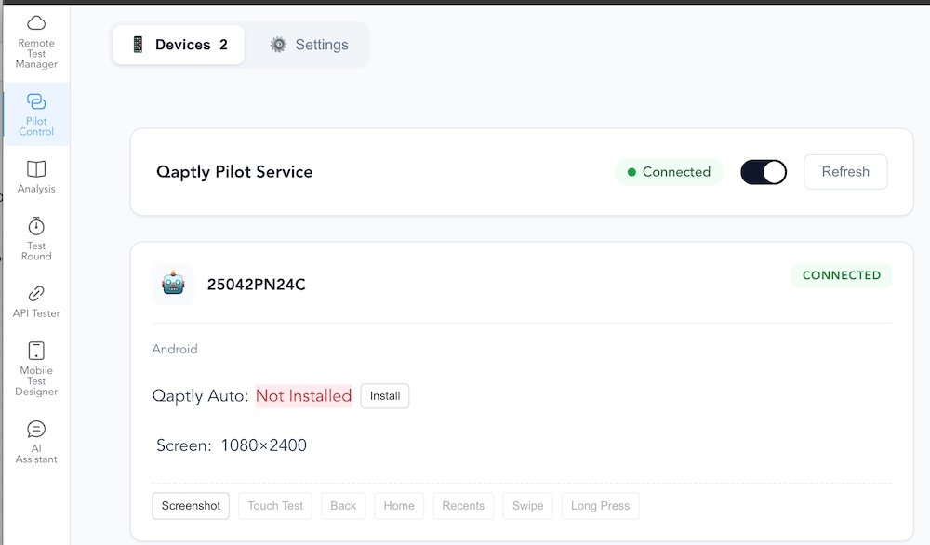Install Qaptly Auto on the device
This screenshot has width=930, height=545.
point(385,395)
